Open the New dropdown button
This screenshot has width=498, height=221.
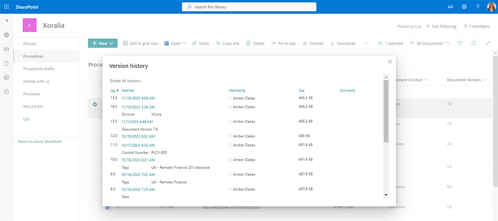coord(103,43)
